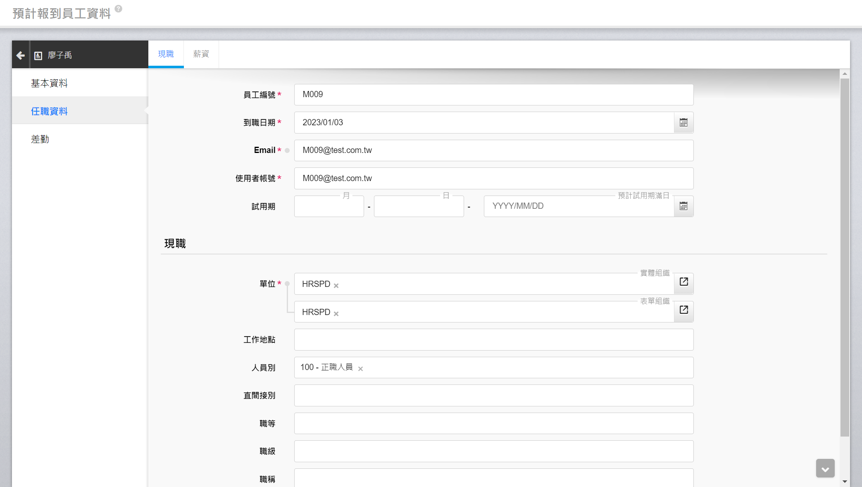Open calendar for 到職日期 field
The image size is (862, 487).
coord(683,122)
